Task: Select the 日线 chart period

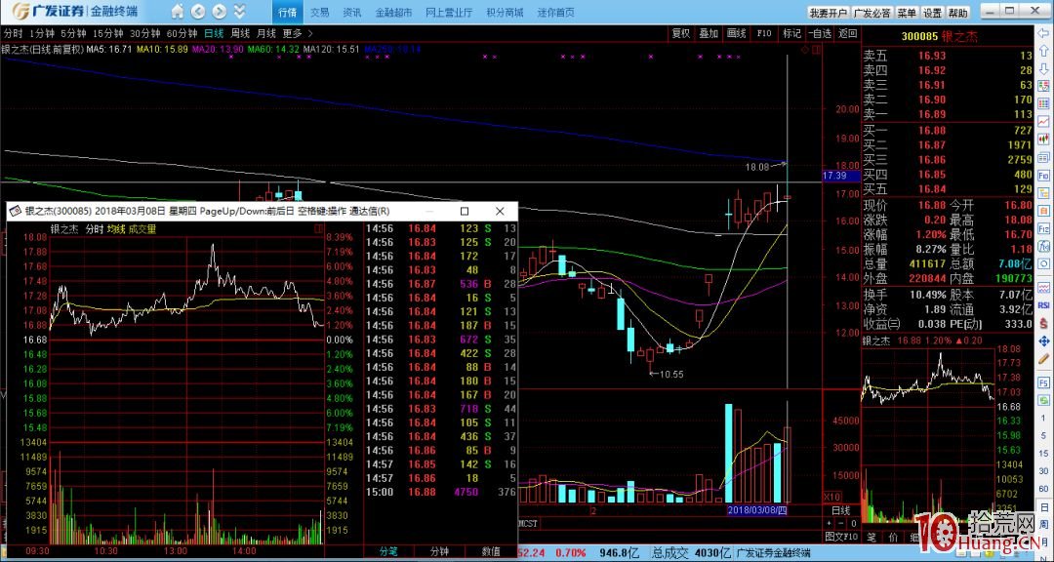Action: 214,33
